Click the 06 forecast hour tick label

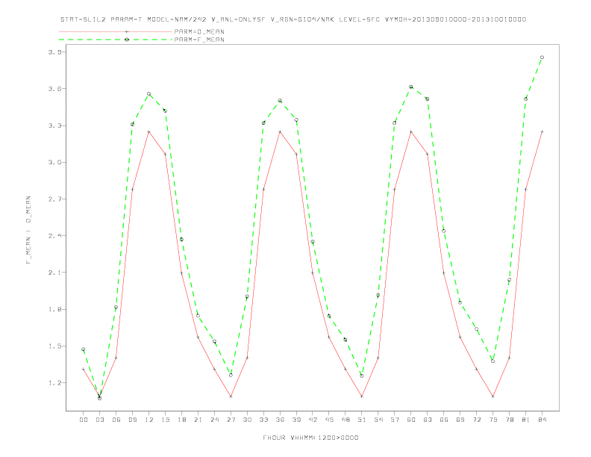click(x=116, y=420)
